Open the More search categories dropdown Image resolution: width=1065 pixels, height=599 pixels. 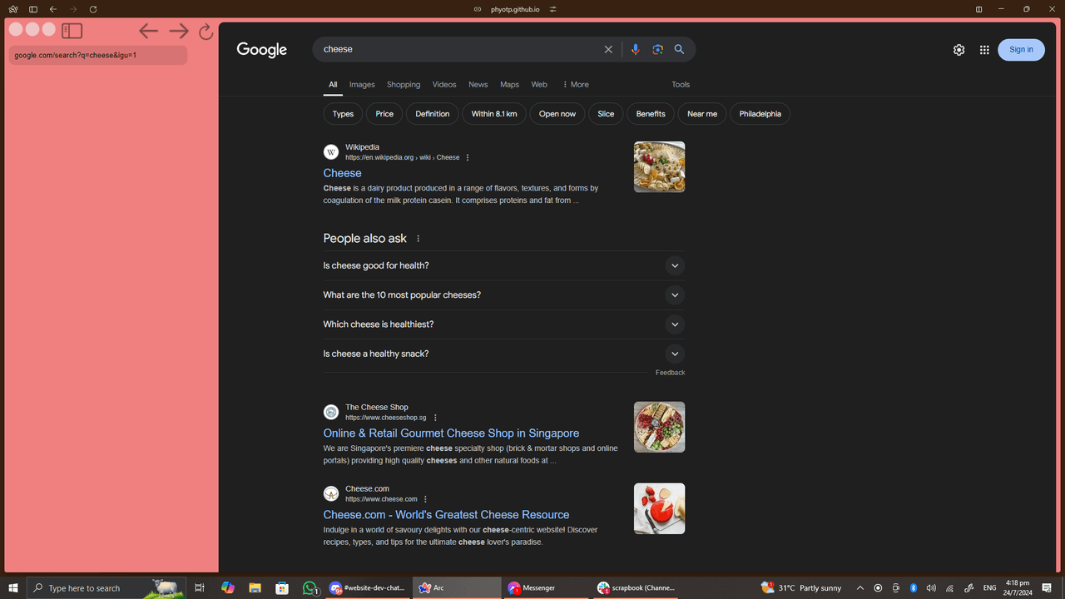coord(576,85)
